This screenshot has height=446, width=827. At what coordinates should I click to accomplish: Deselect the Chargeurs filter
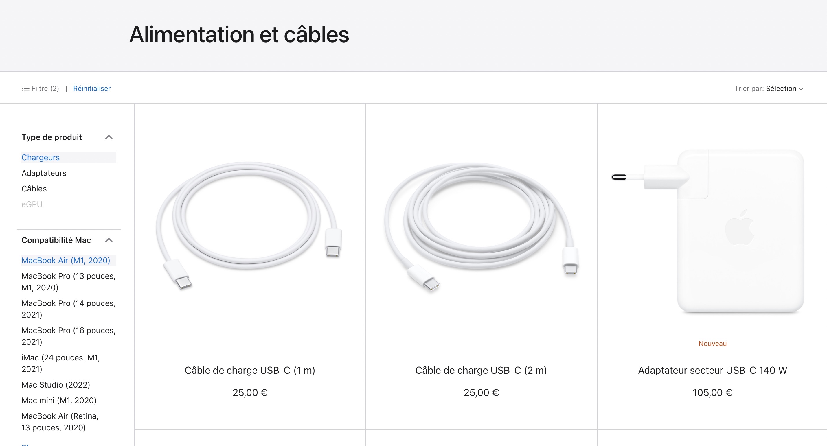[x=41, y=158]
